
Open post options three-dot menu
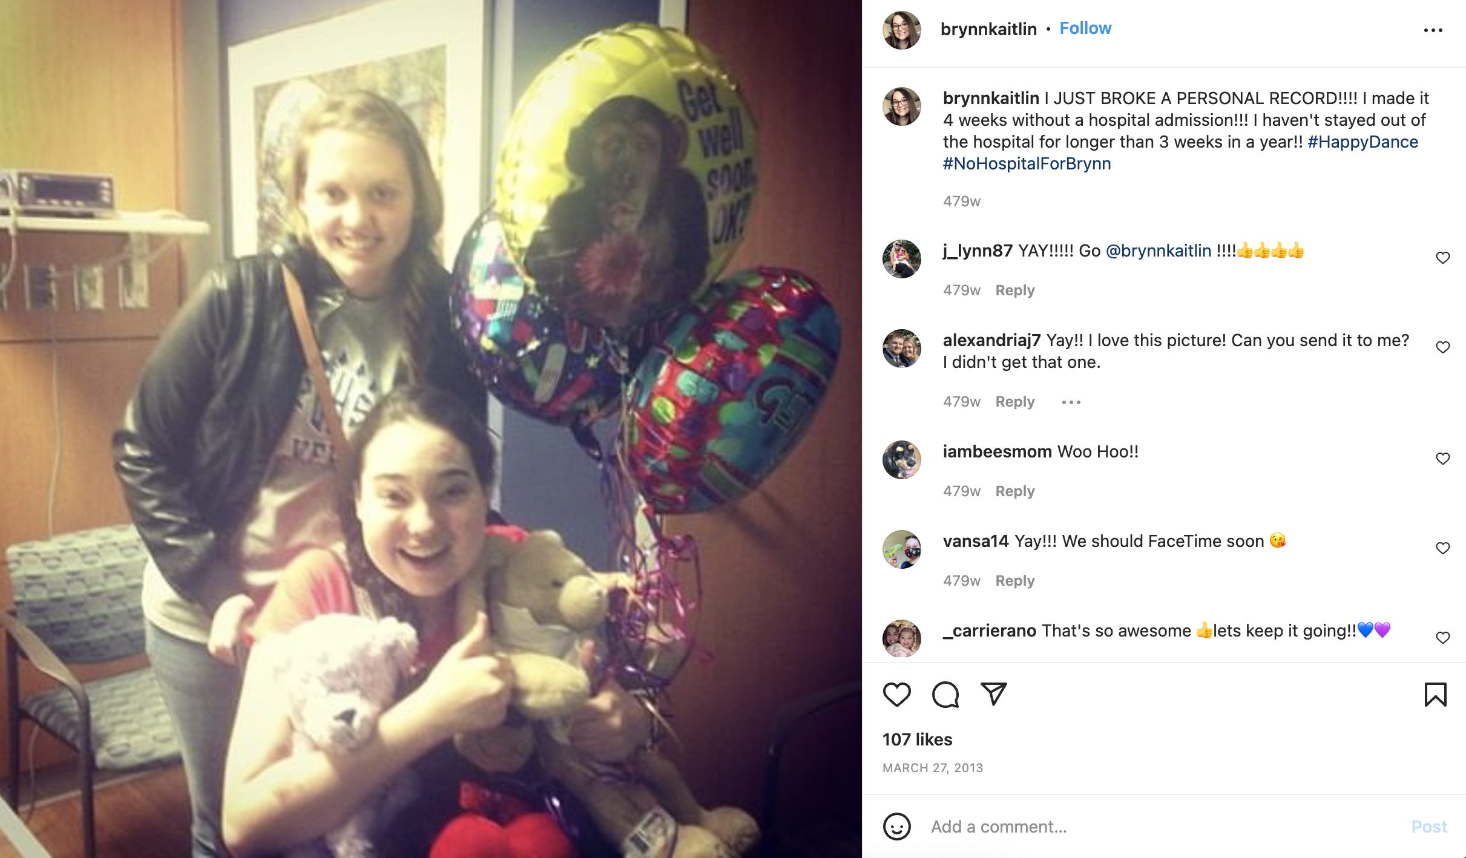click(1433, 30)
